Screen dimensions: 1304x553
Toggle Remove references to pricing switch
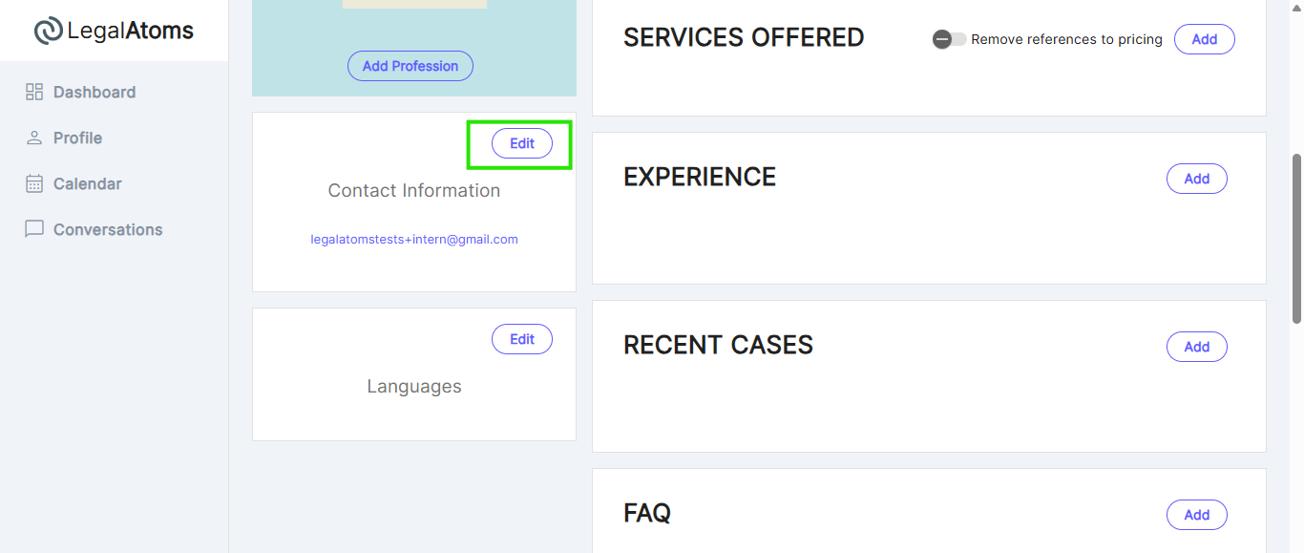pos(950,39)
